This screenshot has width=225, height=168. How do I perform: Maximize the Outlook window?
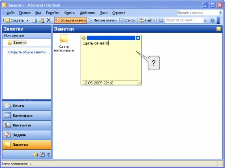coord(213,5)
